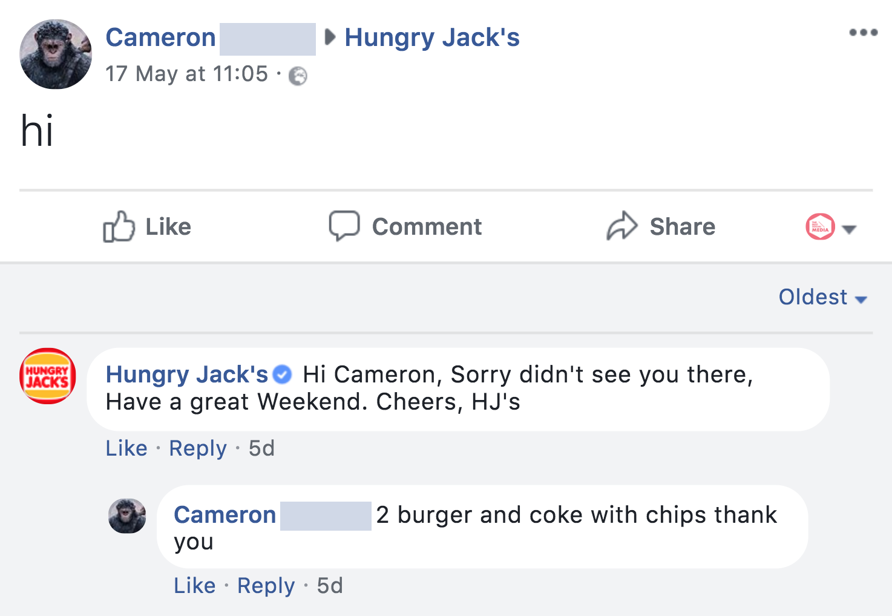The height and width of the screenshot is (616, 892).
Task: Open Hungry Jack's page link in the post header
Action: pyautogui.click(x=431, y=38)
